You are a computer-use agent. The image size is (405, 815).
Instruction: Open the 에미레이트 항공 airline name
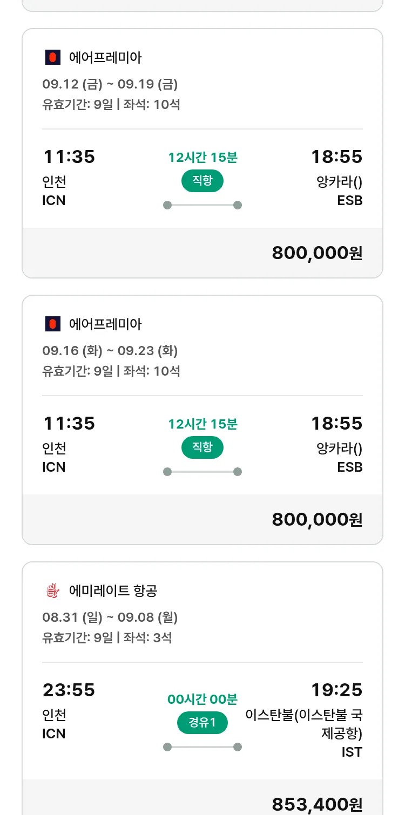pos(113,590)
